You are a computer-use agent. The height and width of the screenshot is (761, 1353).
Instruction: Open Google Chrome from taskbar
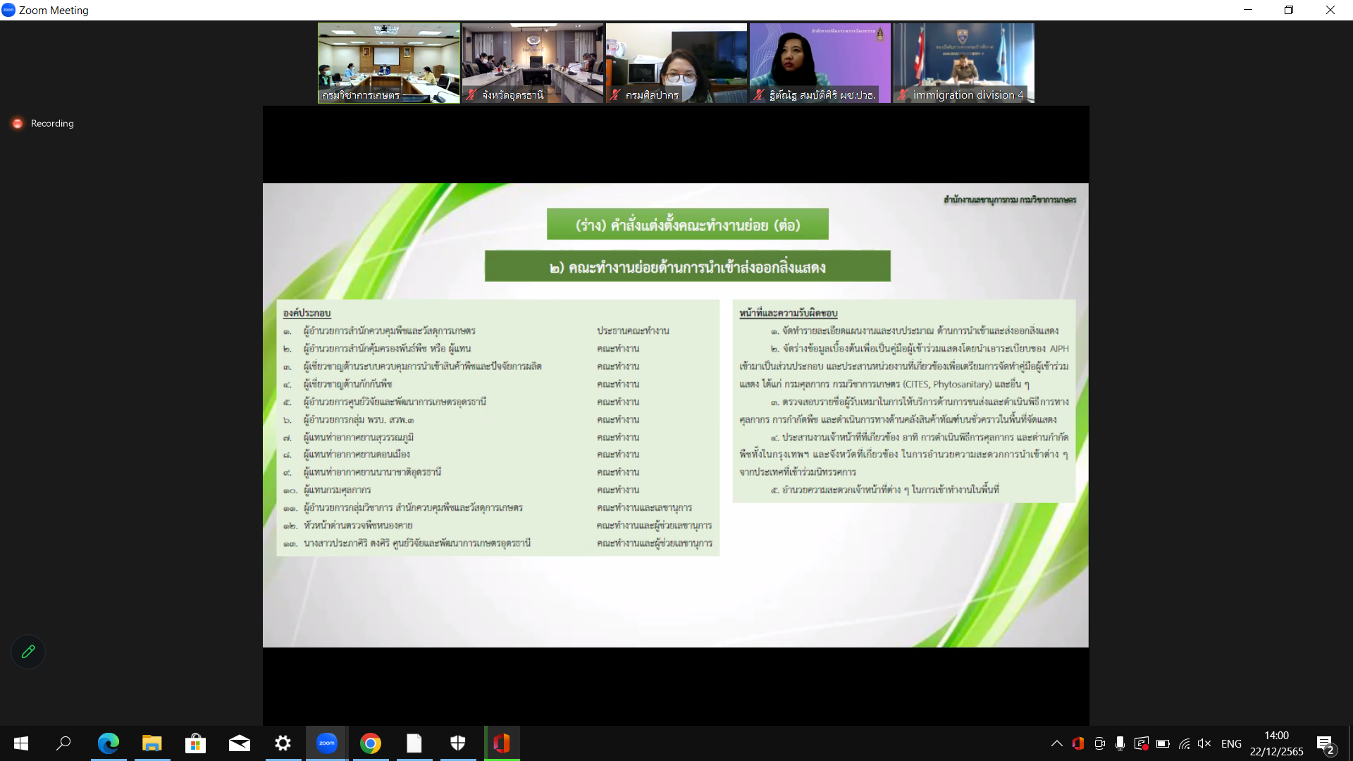(371, 743)
